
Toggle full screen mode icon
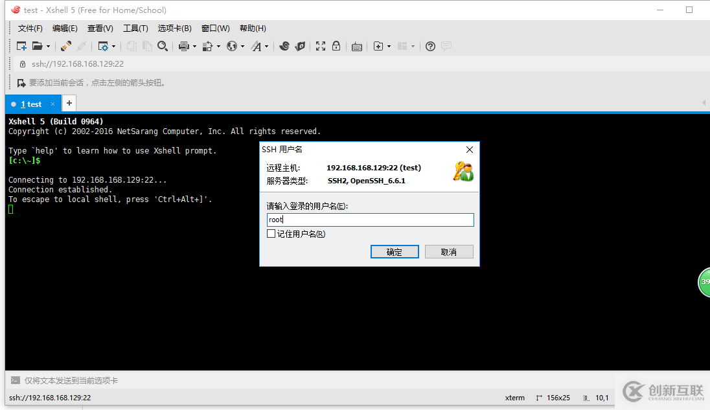point(320,46)
